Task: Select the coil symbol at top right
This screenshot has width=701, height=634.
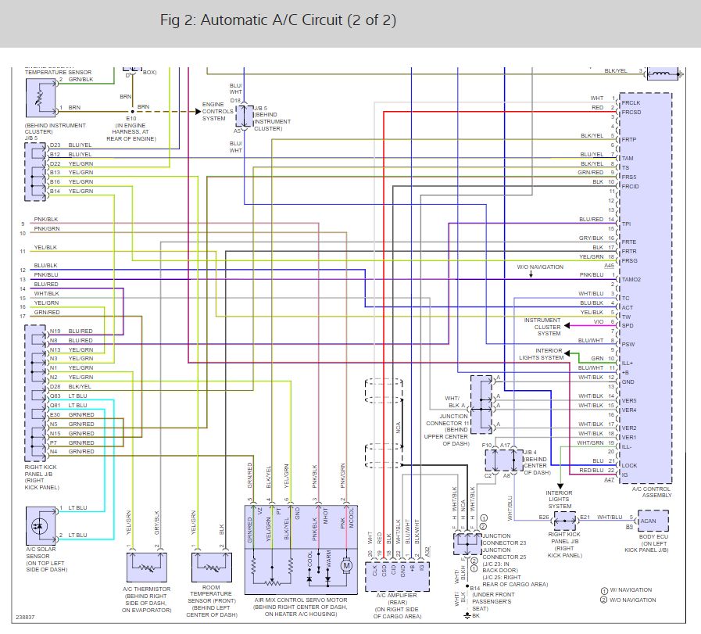Action: tap(663, 73)
